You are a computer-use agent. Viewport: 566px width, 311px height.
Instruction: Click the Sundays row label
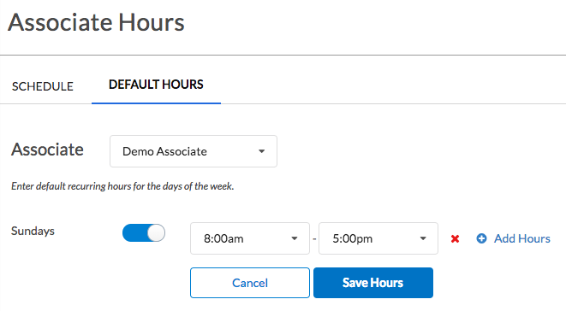(x=33, y=231)
